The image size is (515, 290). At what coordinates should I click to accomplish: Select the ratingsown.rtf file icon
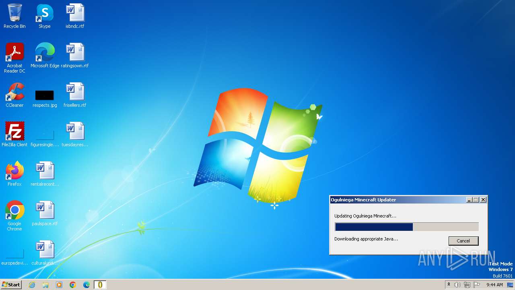click(x=75, y=55)
